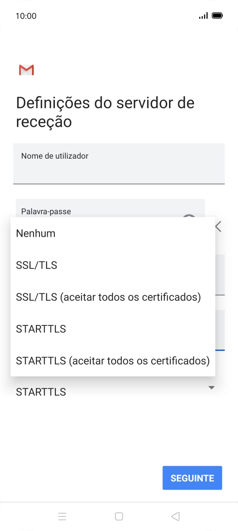Select the Nenhum security option
The height and width of the screenshot is (531, 238).
[35, 233]
